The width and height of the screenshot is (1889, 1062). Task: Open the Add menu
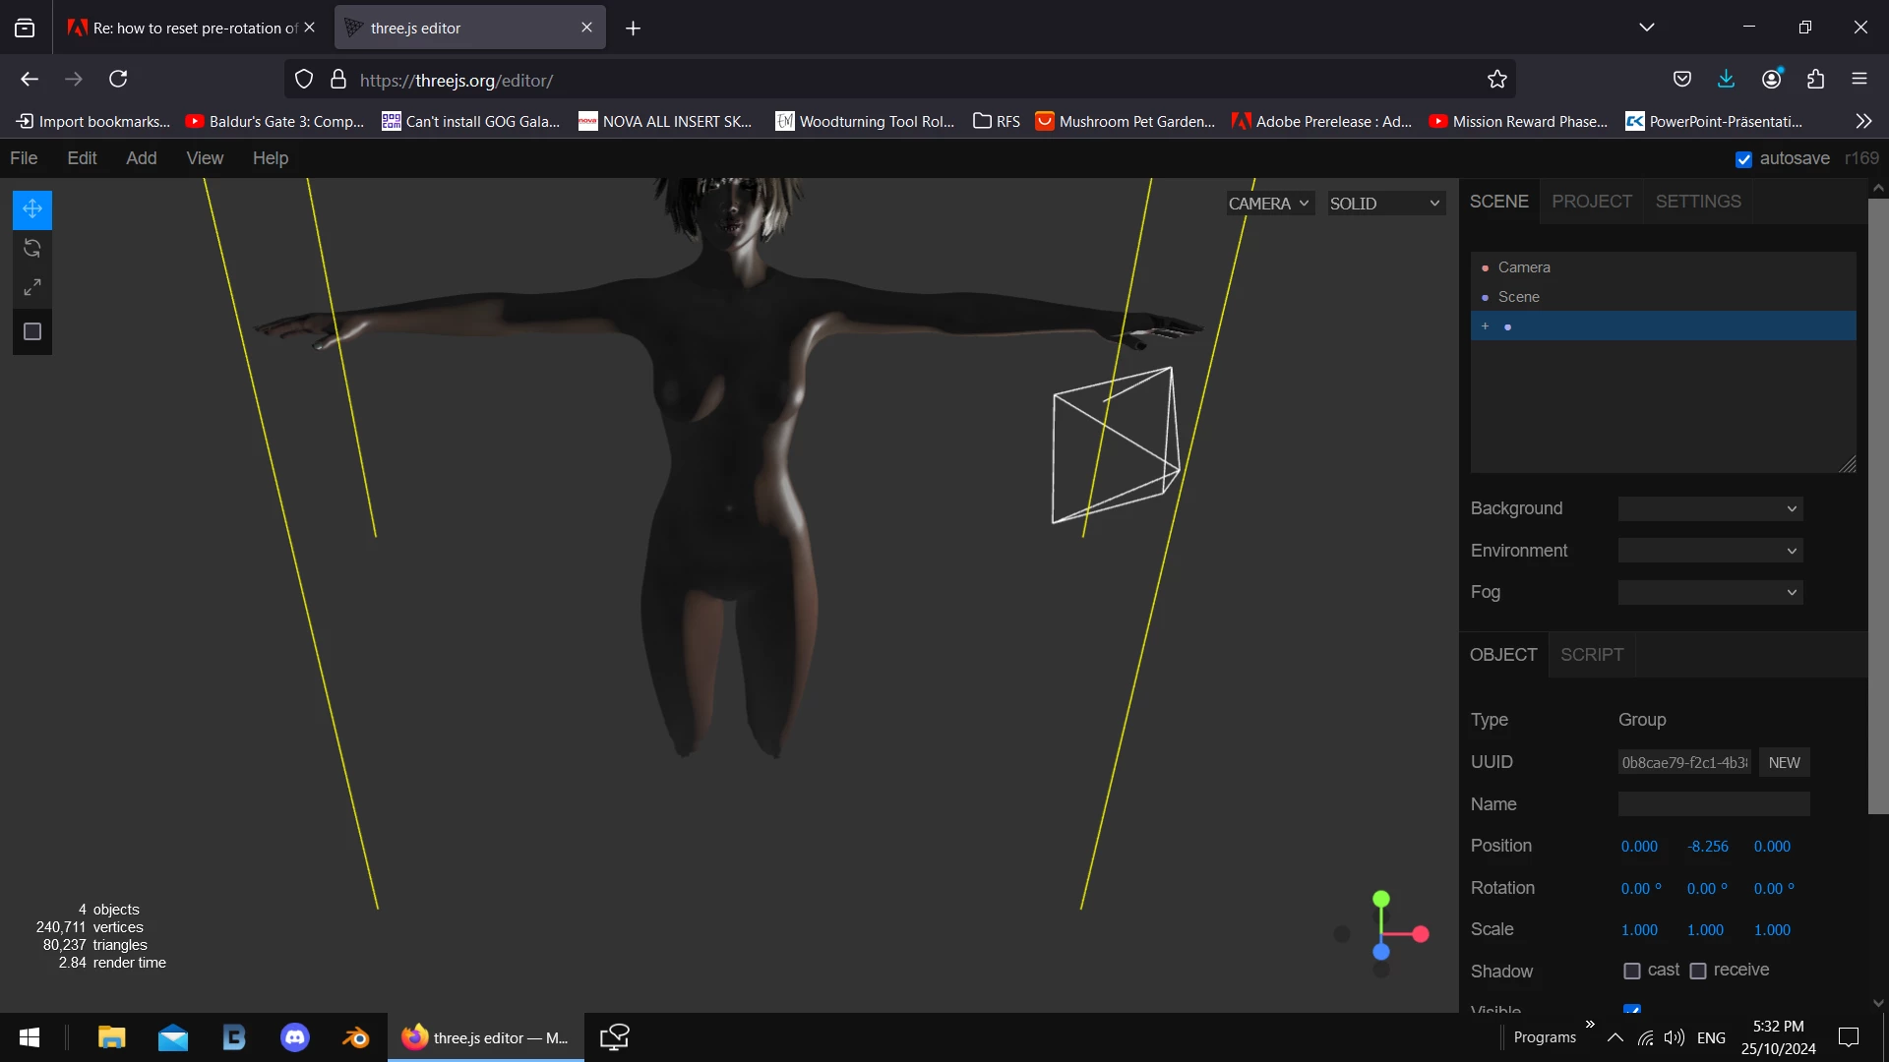click(141, 158)
